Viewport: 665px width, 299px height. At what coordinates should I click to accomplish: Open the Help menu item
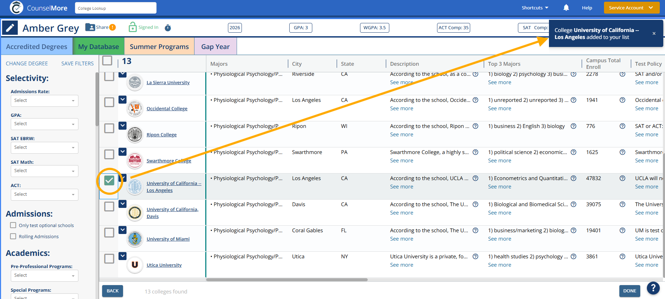587,8
